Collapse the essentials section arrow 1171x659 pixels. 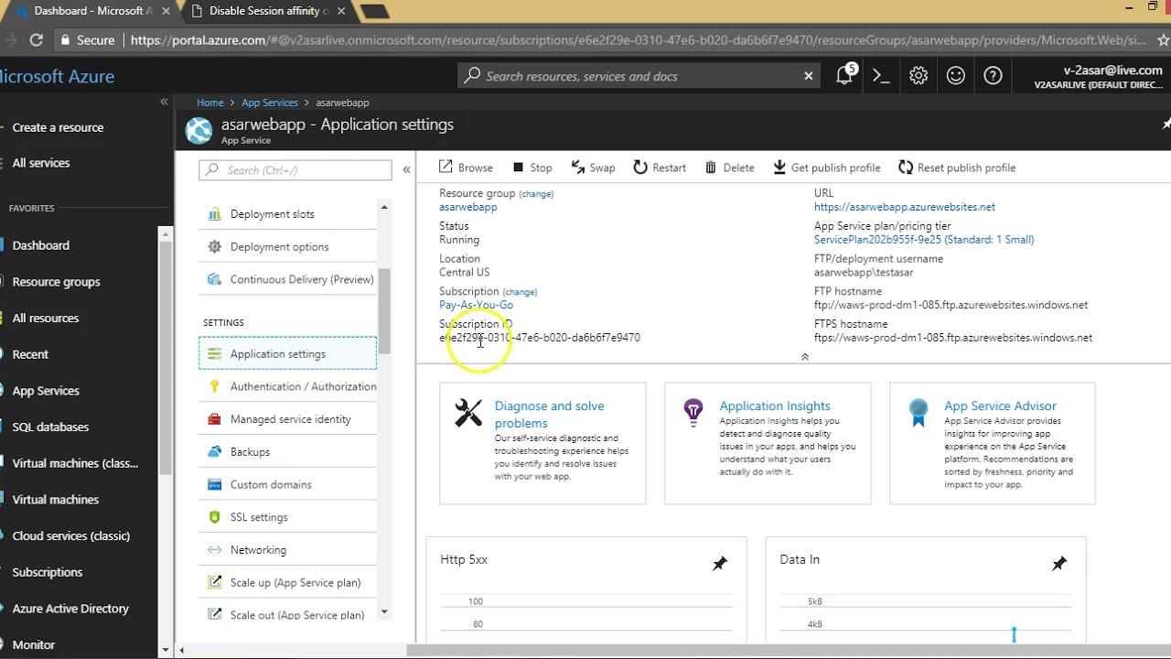(805, 357)
